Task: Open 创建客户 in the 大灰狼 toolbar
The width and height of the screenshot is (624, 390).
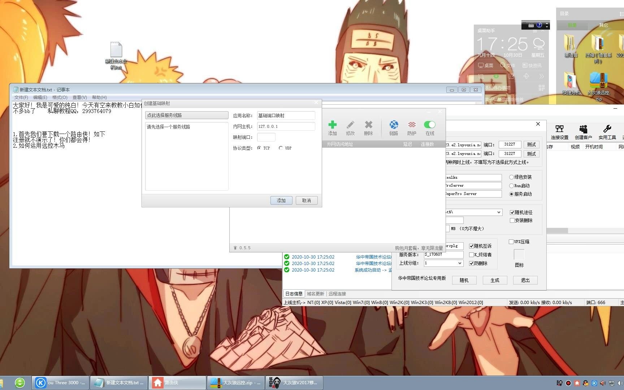Action: (583, 132)
